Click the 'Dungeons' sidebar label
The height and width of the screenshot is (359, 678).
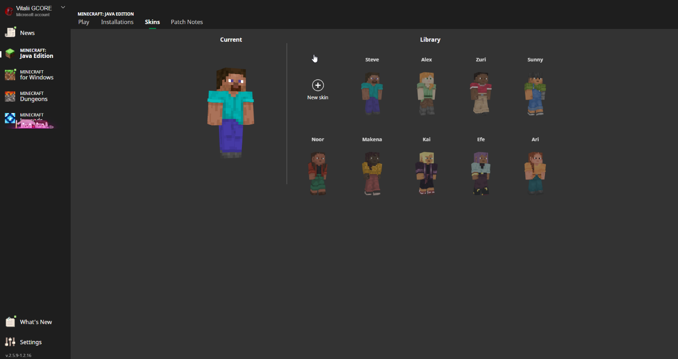click(x=34, y=99)
